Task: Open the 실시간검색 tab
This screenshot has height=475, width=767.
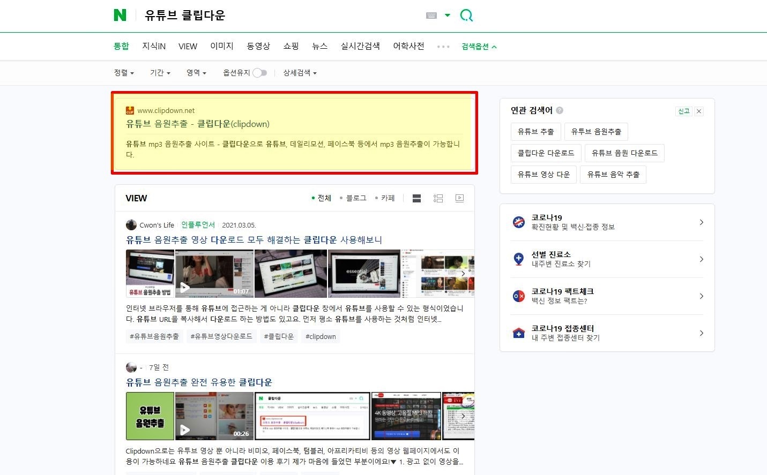Action: coord(360,46)
